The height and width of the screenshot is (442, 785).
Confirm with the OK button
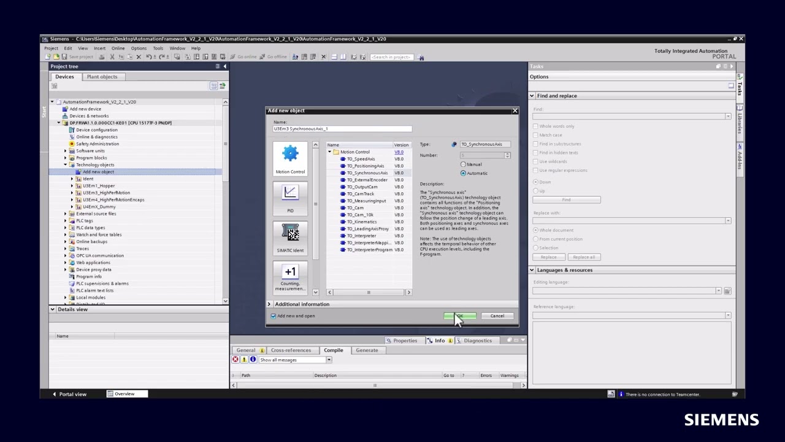coord(460,316)
